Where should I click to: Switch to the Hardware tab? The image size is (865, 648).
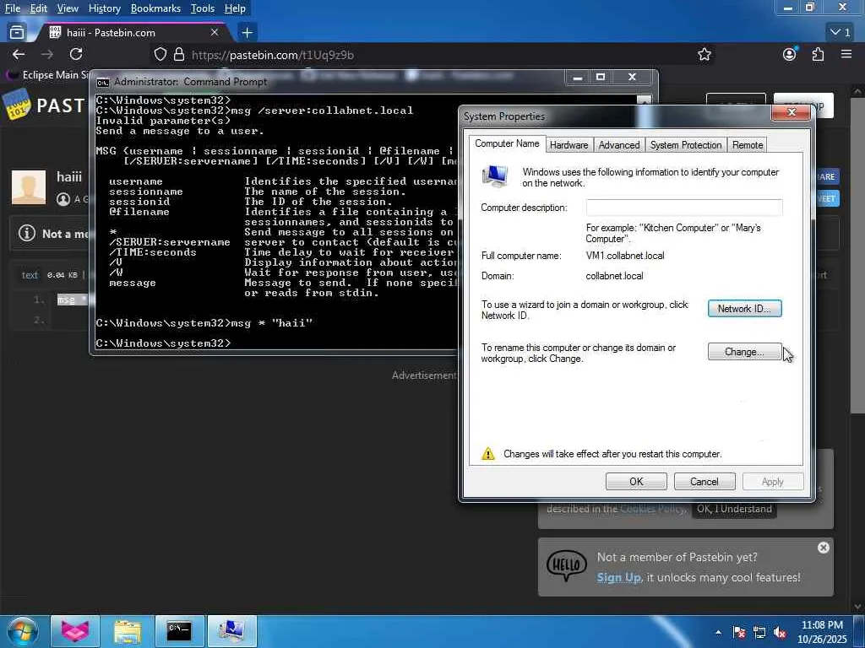[x=569, y=145]
